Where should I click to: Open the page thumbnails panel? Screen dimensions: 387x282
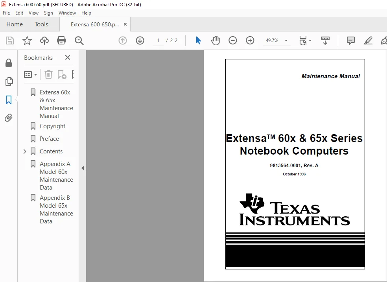point(9,81)
